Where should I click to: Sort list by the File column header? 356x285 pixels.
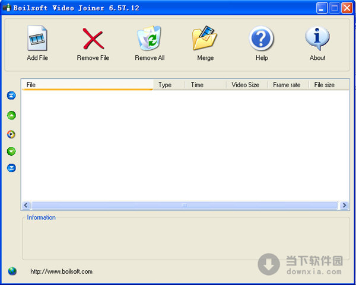(x=87, y=85)
